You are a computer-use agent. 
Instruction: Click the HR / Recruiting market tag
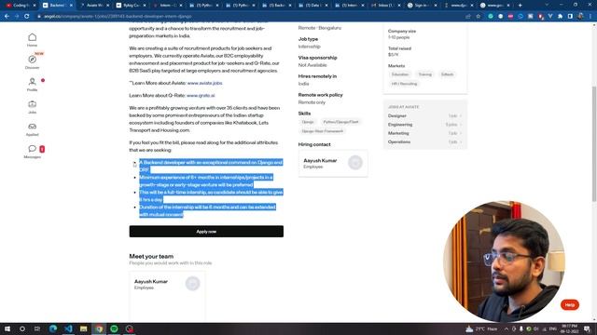pos(404,84)
